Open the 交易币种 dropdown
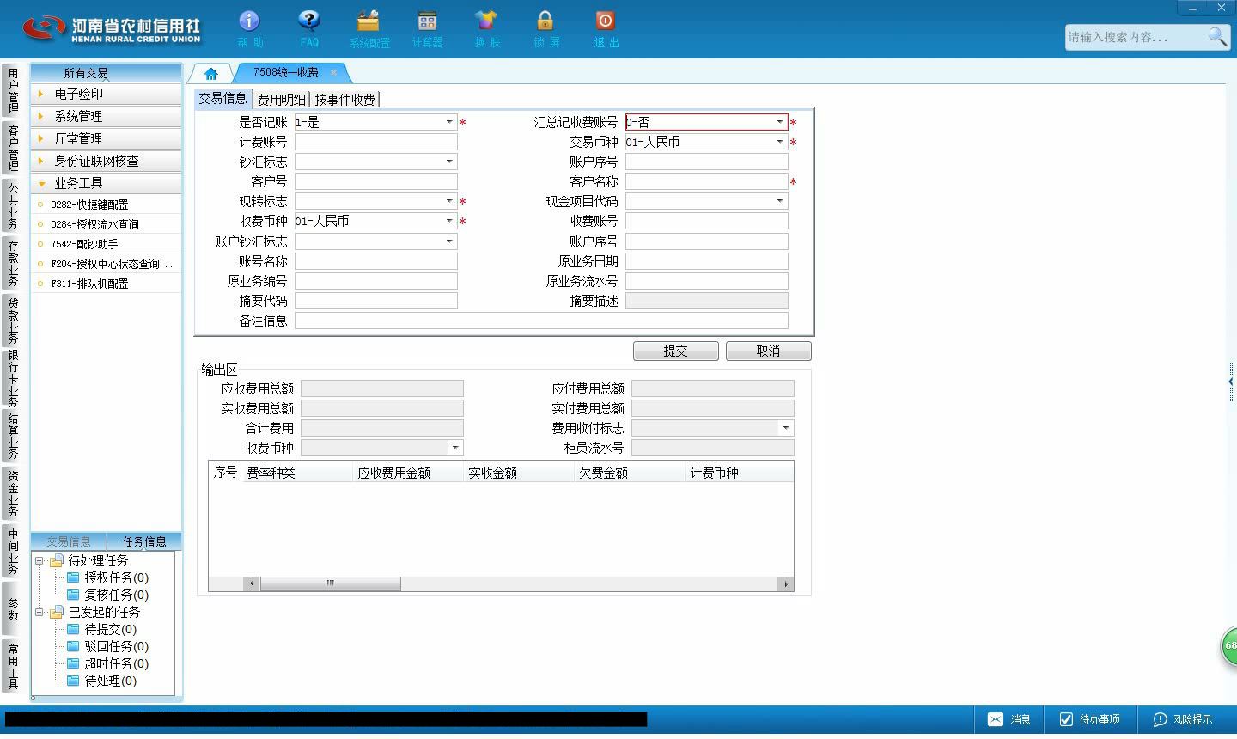This screenshot has height=739, width=1237. tap(780, 142)
